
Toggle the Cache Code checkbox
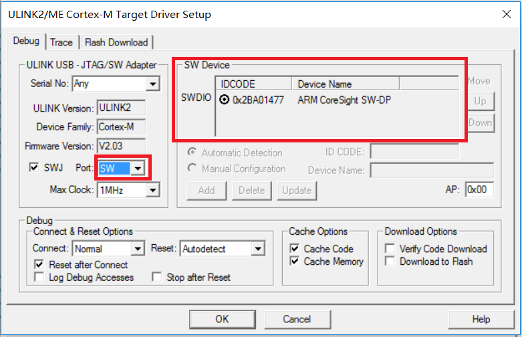click(294, 249)
